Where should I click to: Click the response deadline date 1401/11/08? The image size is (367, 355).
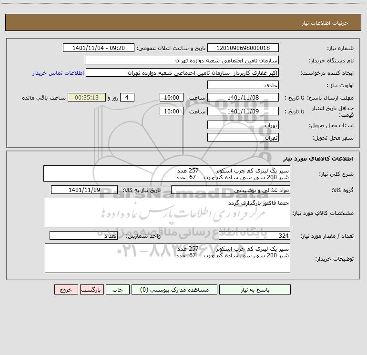243,97
